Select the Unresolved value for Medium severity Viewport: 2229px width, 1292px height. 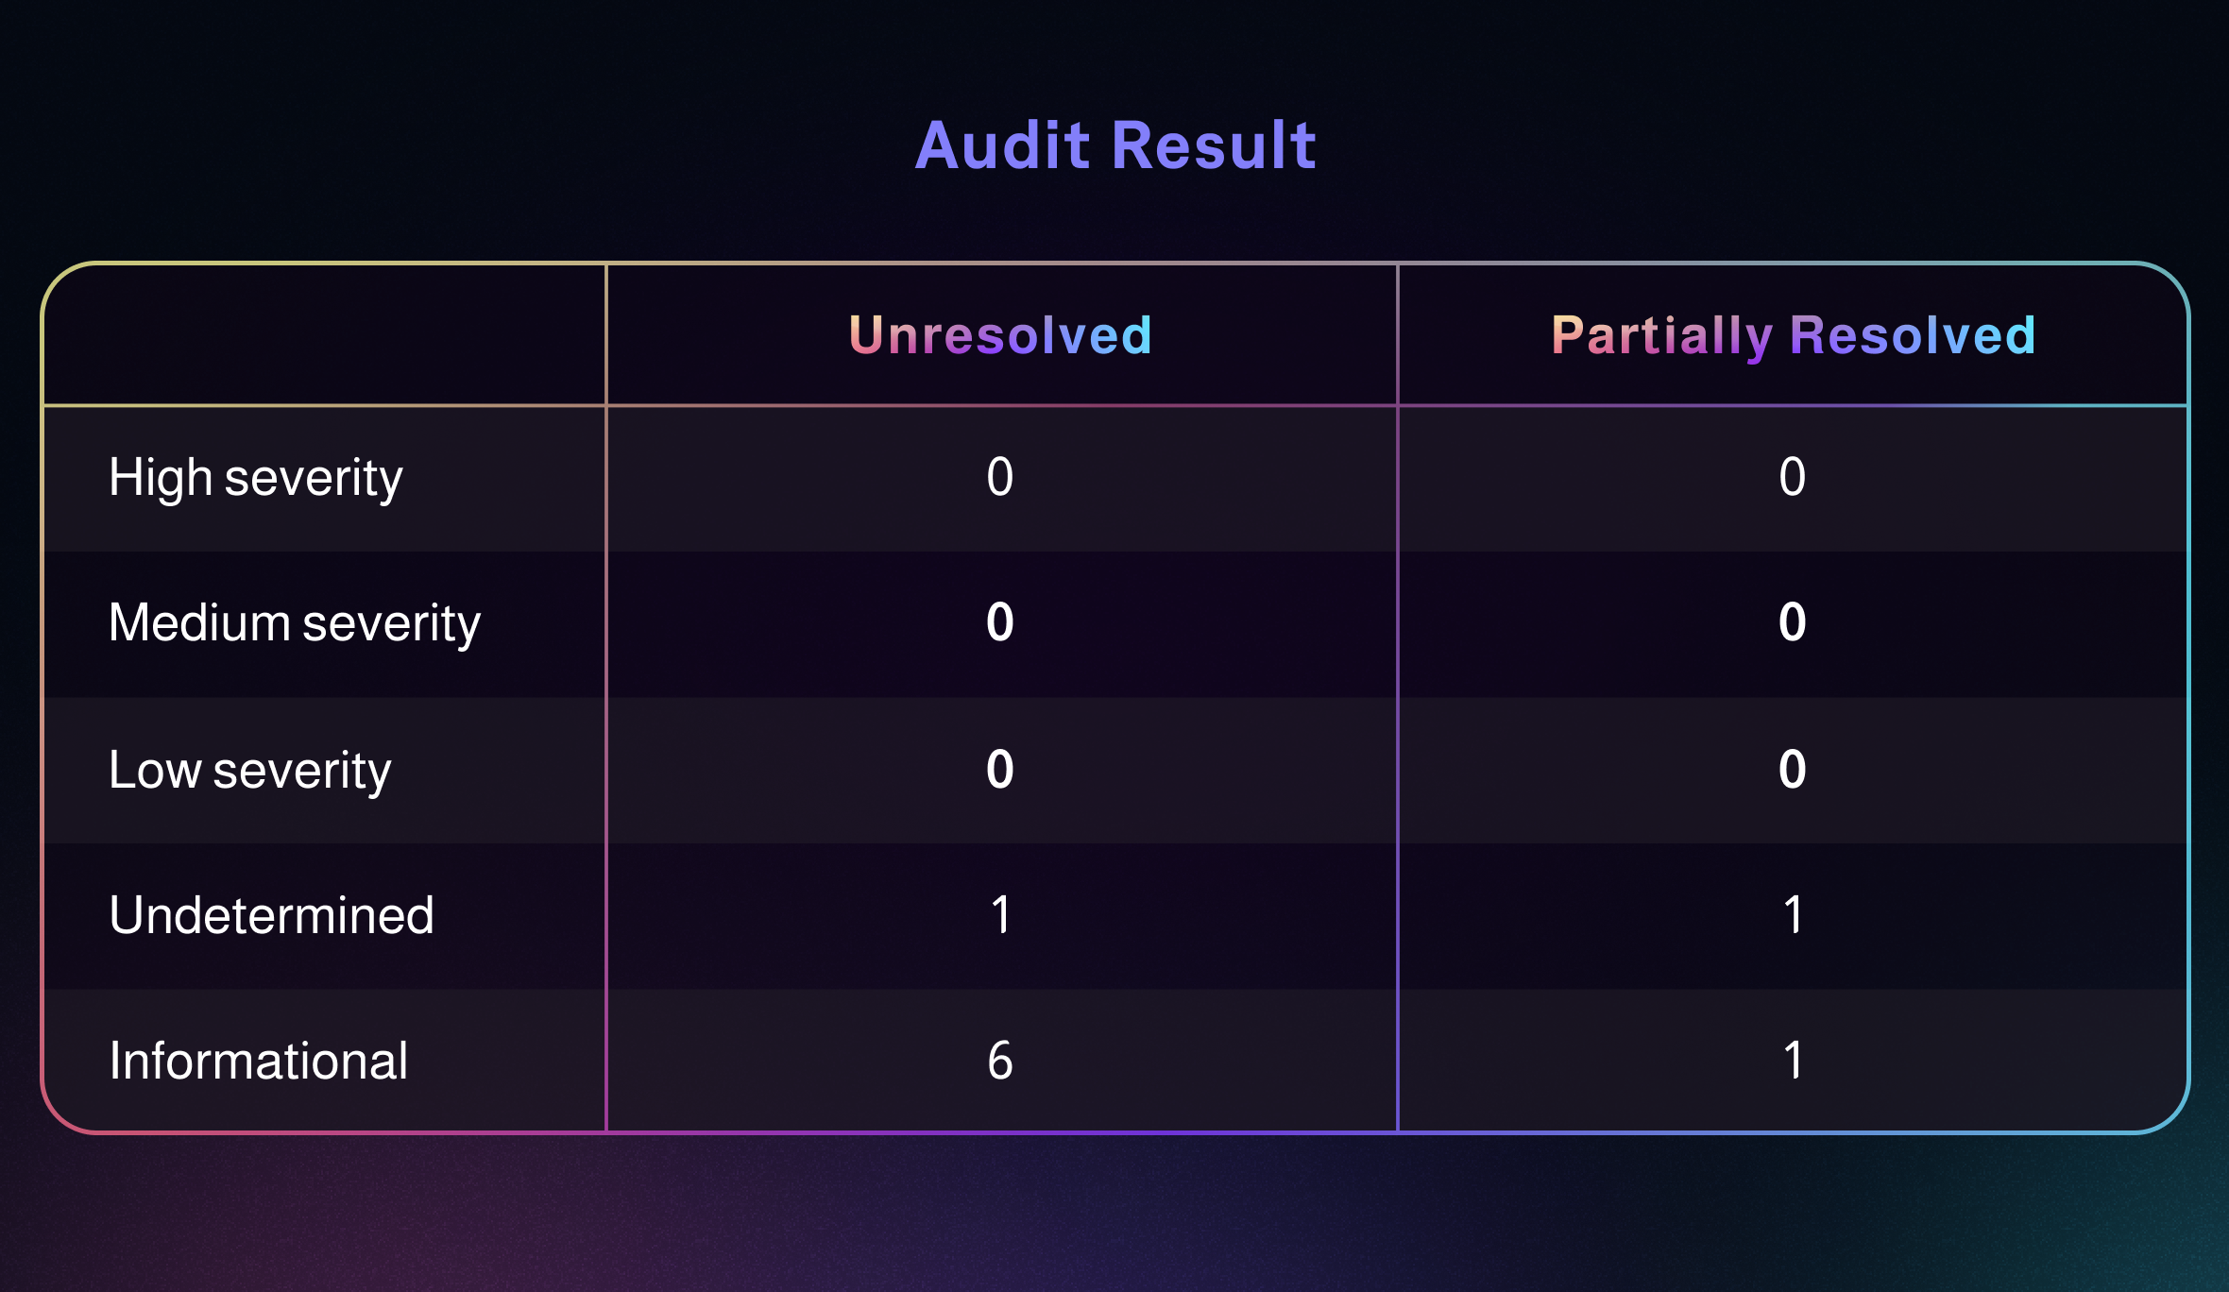[x=1000, y=623]
